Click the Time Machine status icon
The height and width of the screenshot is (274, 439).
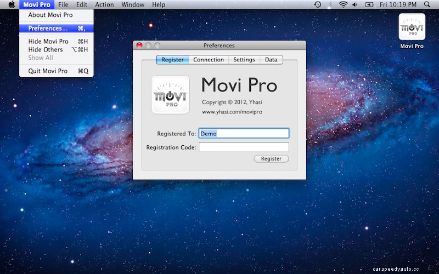pyautogui.click(x=318, y=4)
